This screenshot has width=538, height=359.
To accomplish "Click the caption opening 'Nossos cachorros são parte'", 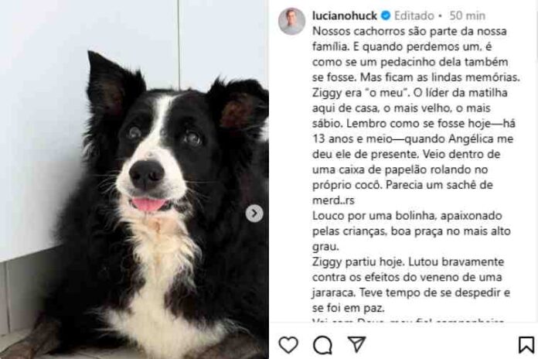I will (x=410, y=31).
